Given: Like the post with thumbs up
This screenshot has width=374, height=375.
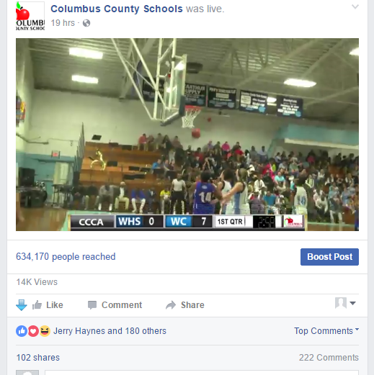Looking at the screenshot, I should 48,305.
